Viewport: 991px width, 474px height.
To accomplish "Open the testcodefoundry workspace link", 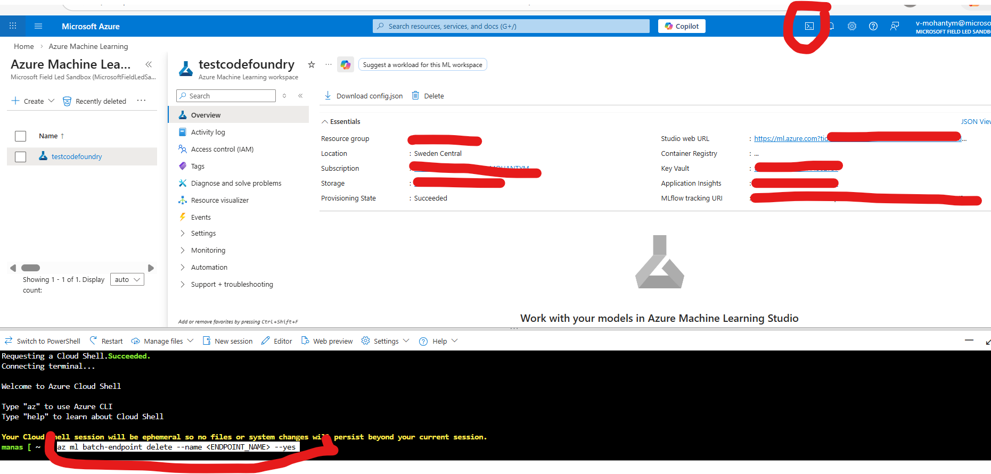I will [x=77, y=156].
